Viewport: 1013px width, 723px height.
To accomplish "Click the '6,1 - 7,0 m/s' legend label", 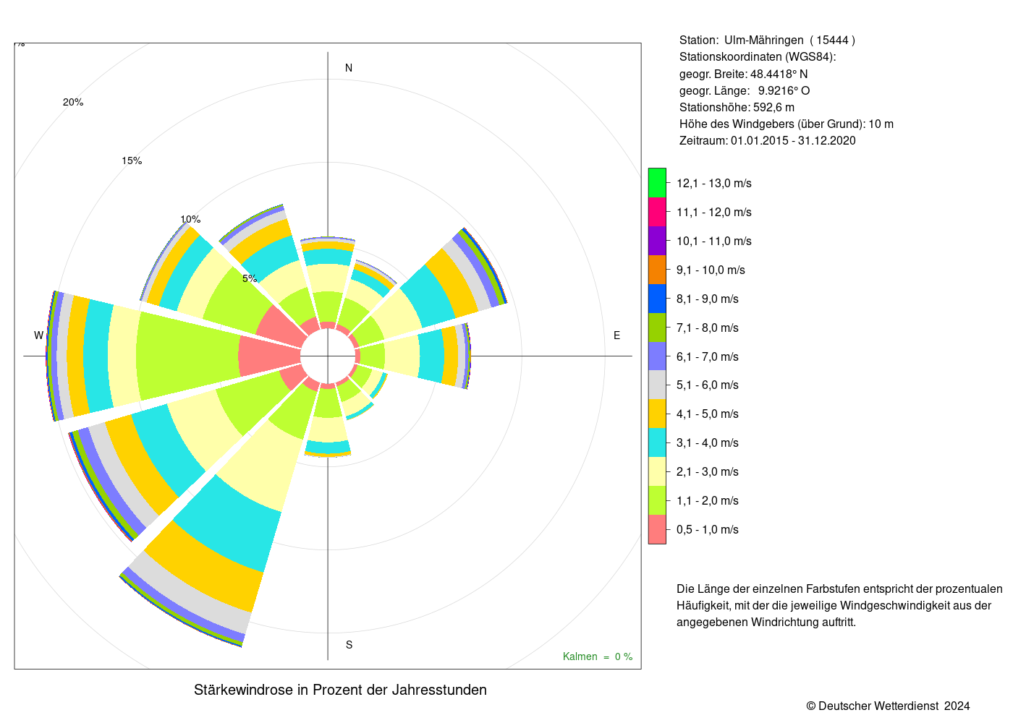I will 708,356.
